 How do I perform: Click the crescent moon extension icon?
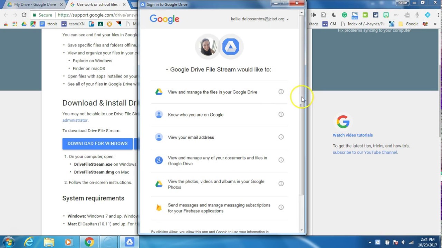(x=334, y=15)
